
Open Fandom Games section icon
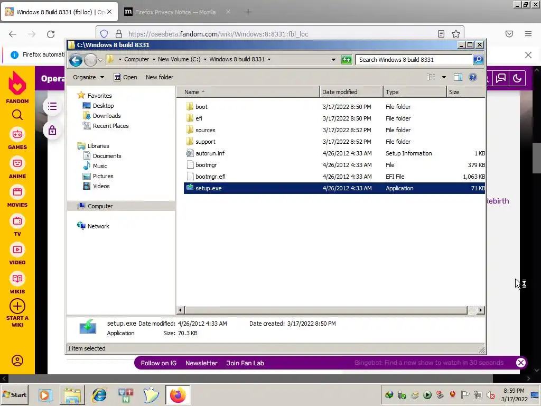[17, 134]
